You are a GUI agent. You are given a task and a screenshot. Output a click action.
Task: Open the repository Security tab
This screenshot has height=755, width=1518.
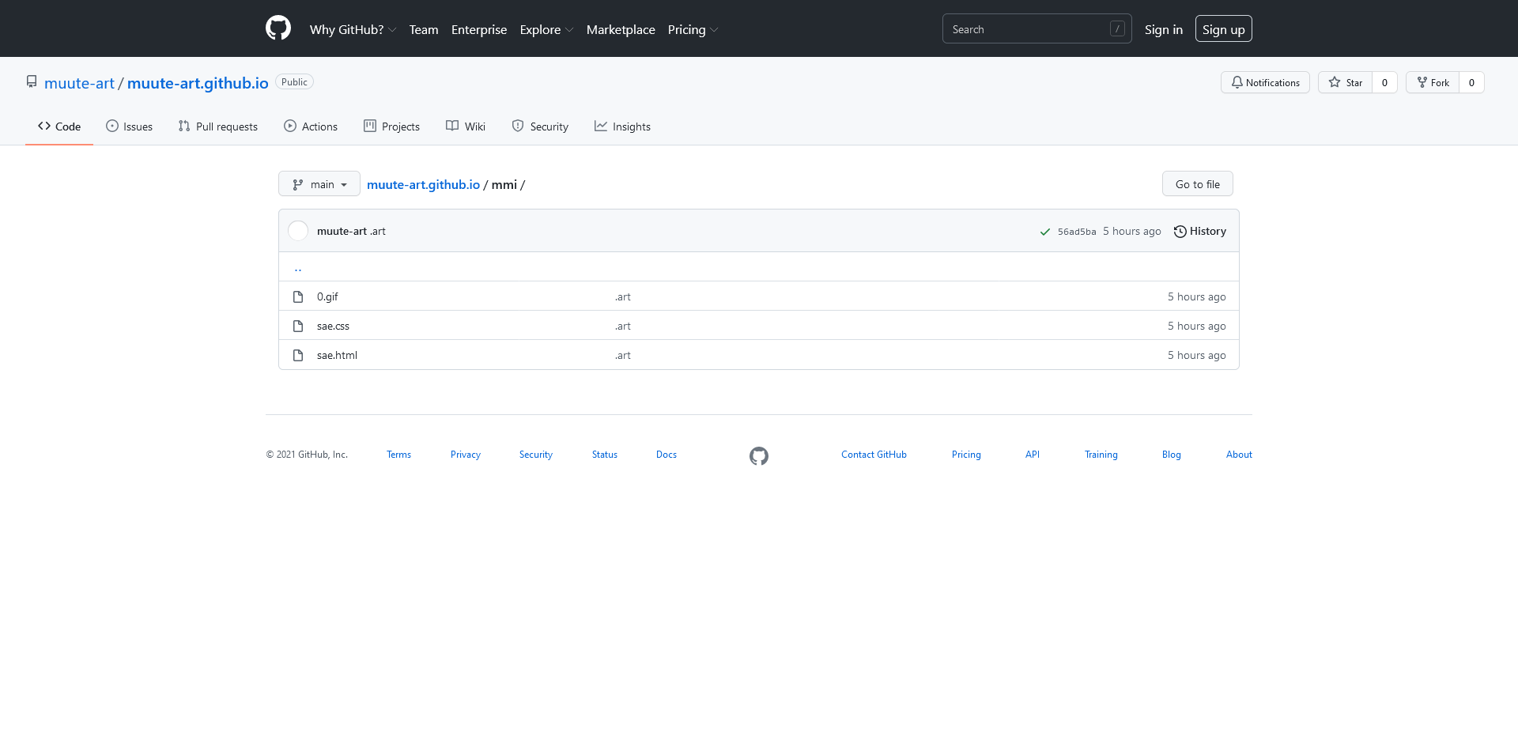click(540, 126)
